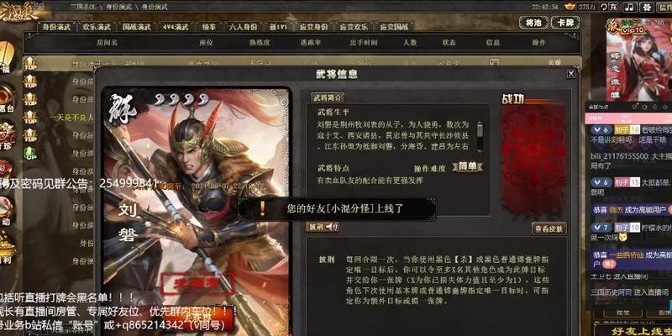The height and width of the screenshot is (336, 672).
Task: Click the refresh icon beside 充 button
Action: (604, 7)
